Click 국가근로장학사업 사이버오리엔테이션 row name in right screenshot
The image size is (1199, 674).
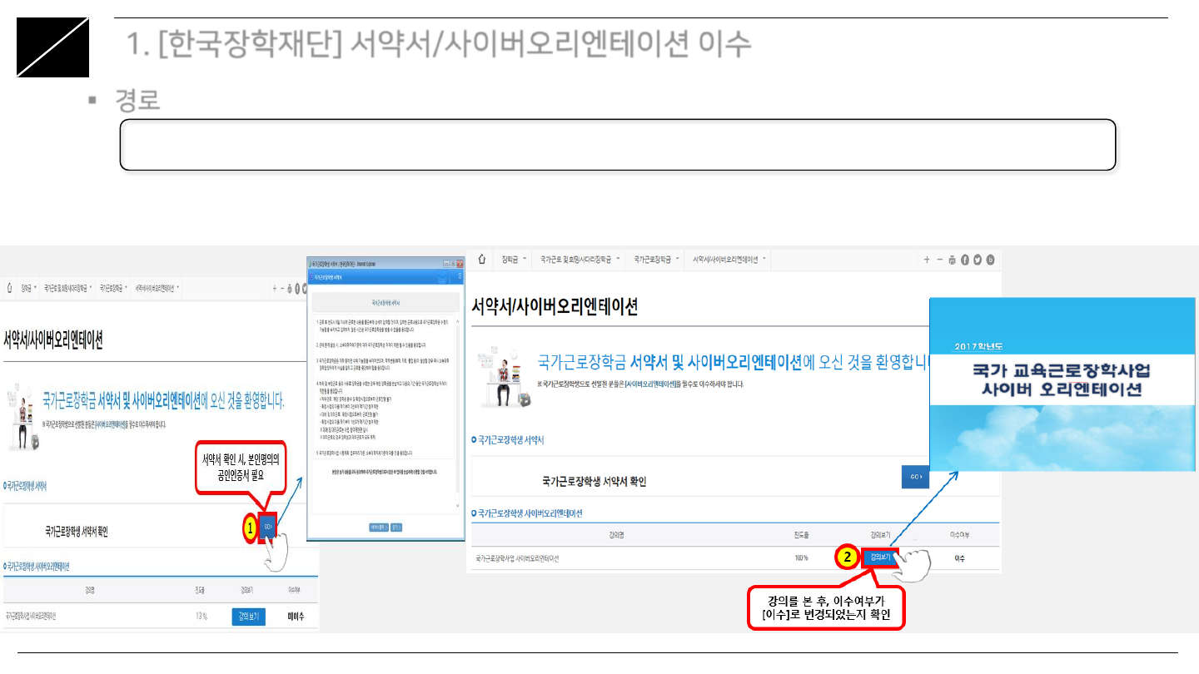pyautogui.click(x=517, y=558)
